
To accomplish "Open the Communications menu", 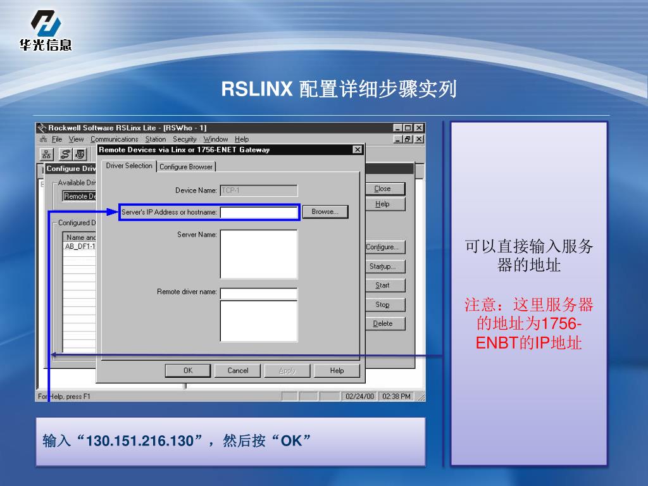I will click(x=115, y=139).
